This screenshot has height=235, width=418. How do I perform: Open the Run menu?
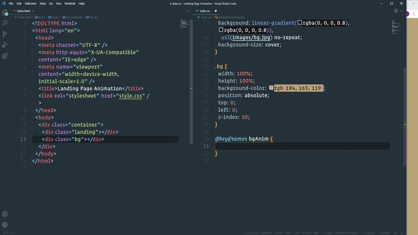pos(59,3)
